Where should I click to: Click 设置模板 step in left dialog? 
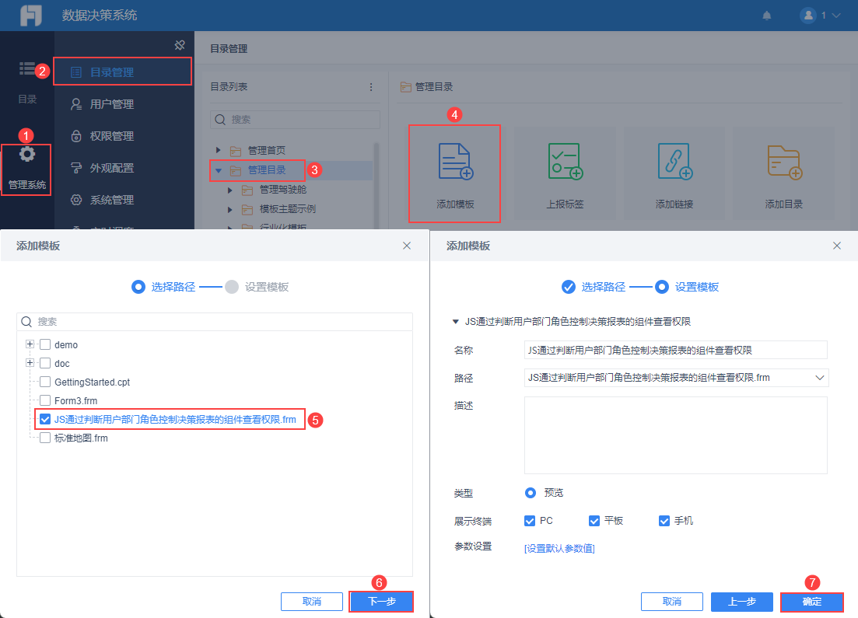pos(257,287)
